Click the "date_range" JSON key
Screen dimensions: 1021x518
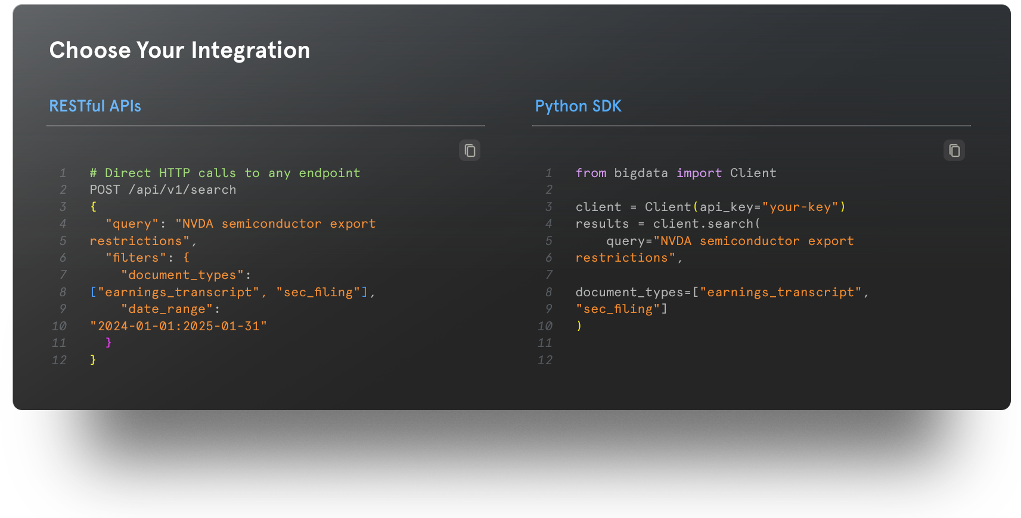167,309
